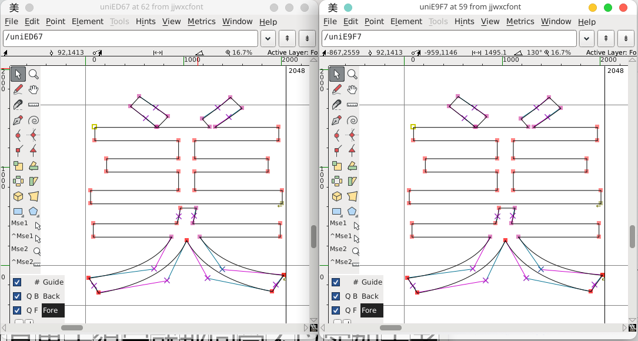Activate the Spiro tool in the uniE9F7 window
Screen dimensions: 638x341
click(352, 120)
